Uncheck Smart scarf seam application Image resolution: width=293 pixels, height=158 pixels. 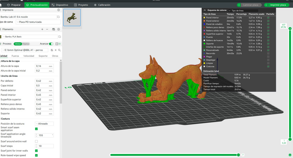point(36,129)
